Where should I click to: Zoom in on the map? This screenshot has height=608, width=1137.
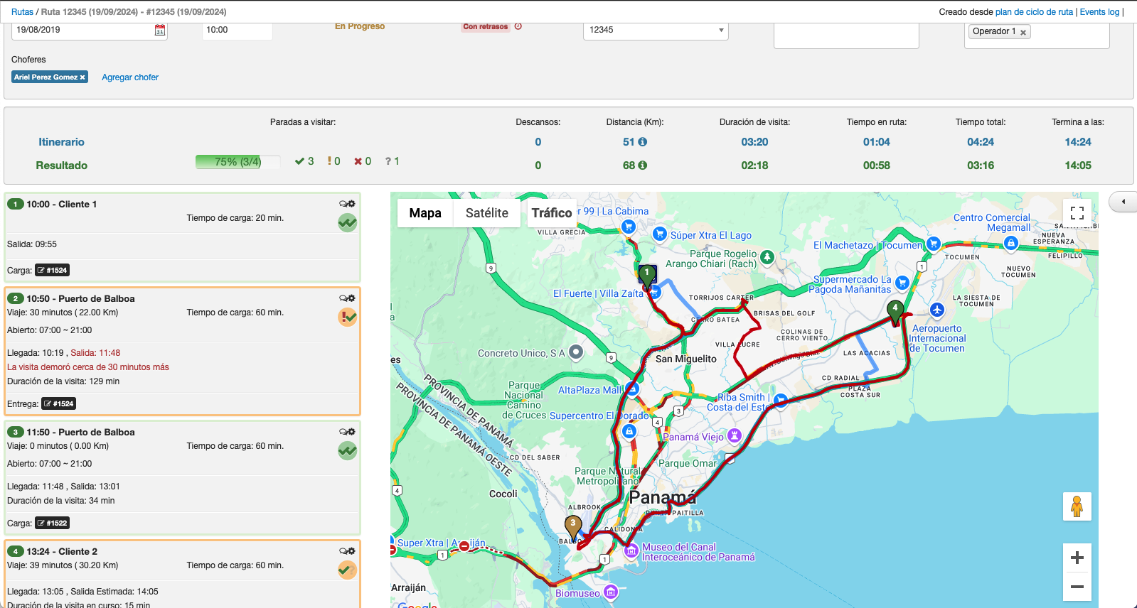coord(1077,558)
